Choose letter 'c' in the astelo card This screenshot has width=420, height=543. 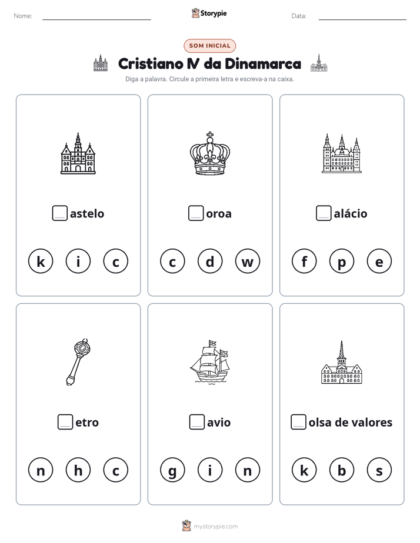pos(116,261)
